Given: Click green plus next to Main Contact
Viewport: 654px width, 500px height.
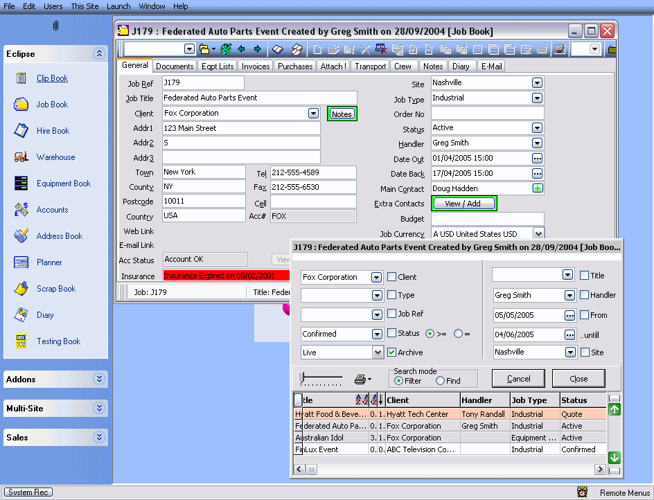Looking at the screenshot, I should coord(538,188).
